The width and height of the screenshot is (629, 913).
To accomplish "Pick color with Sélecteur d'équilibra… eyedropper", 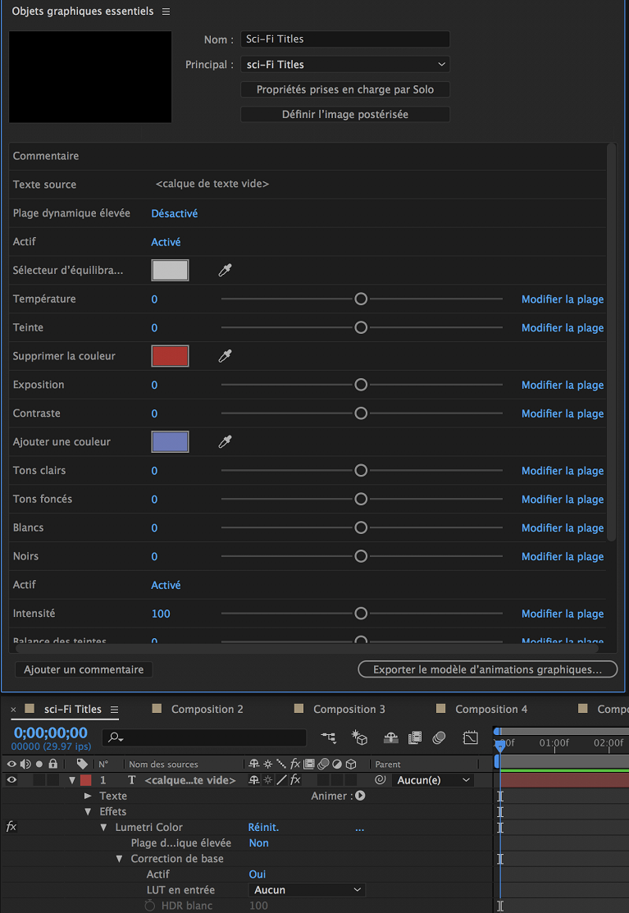I will [x=226, y=270].
